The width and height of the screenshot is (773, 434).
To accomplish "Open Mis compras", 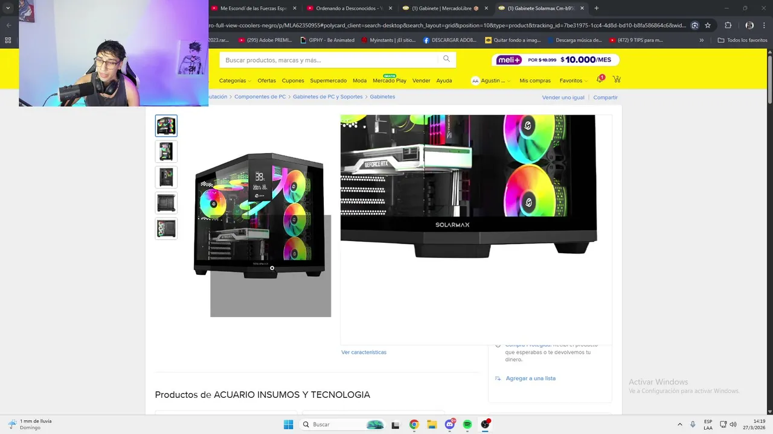I will (535, 80).
